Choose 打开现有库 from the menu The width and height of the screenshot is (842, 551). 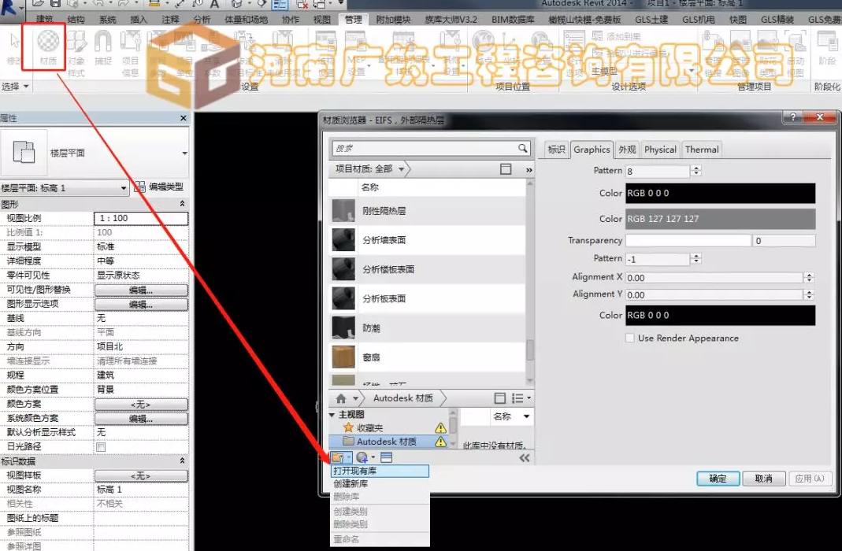tap(380, 471)
